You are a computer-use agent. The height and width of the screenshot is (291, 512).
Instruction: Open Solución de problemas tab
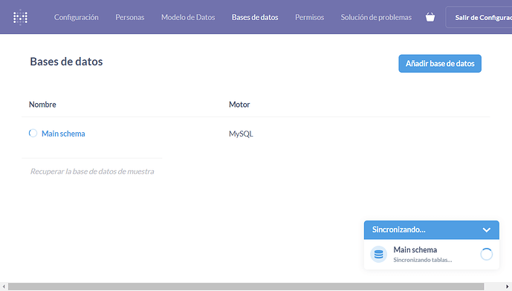376,17
